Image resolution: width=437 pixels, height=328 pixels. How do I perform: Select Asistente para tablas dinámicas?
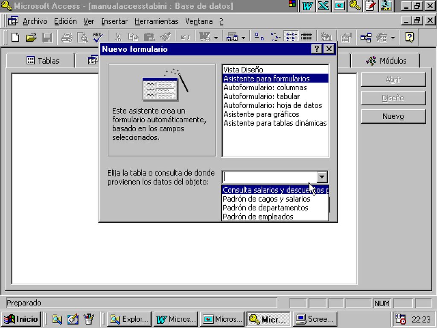[x=275, y=123]
